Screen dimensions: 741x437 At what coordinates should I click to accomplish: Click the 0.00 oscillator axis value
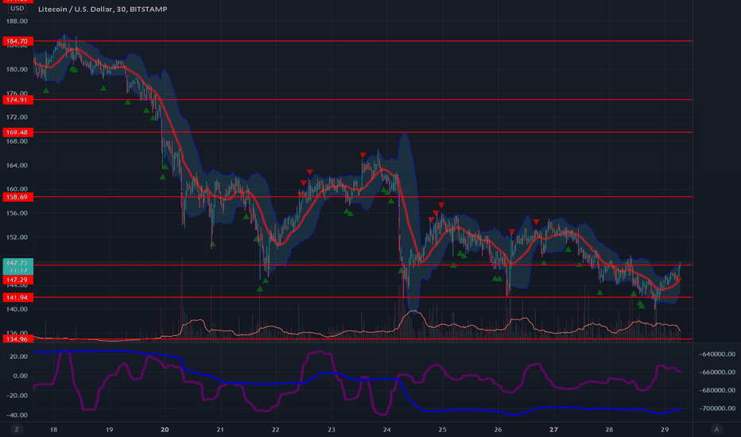pyautogui.click(x=21, y=376)
